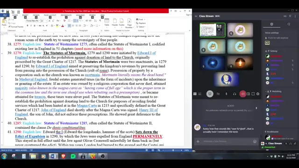Open the info tab in the Discord side panel

coord(271,24)
